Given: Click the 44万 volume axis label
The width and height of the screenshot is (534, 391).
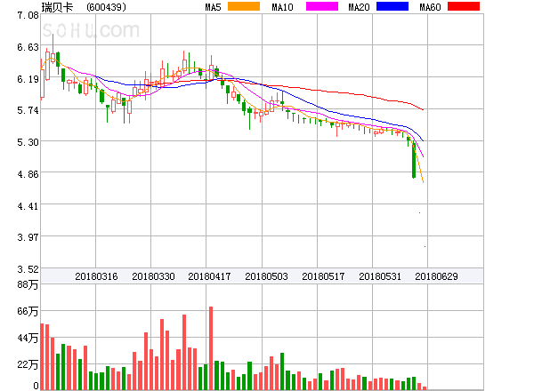Looking at the screenshot, I should pos(28,338).
